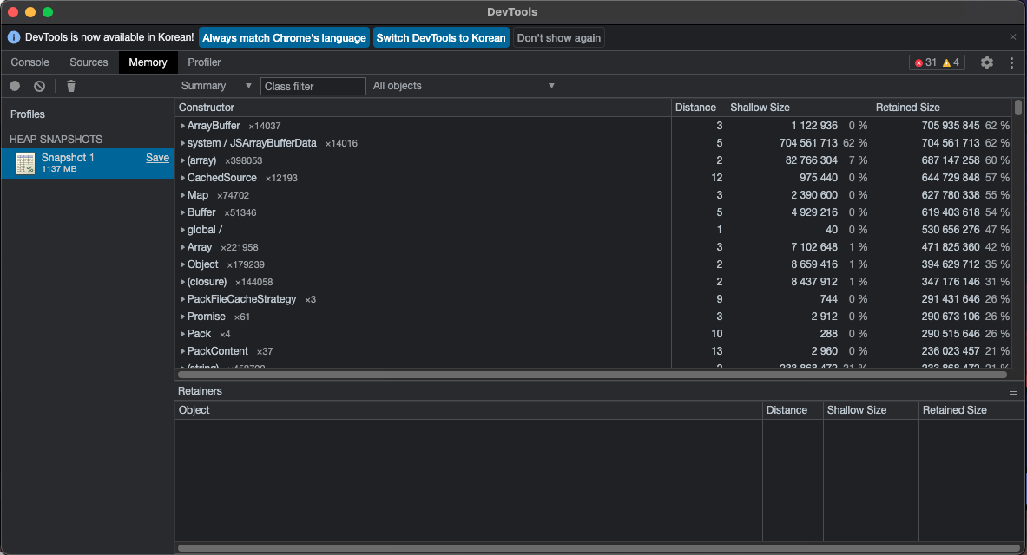This screenshot has height=555, width=1027.
Task: Open the All objects filter dropdown
Action: coord(464,86)
